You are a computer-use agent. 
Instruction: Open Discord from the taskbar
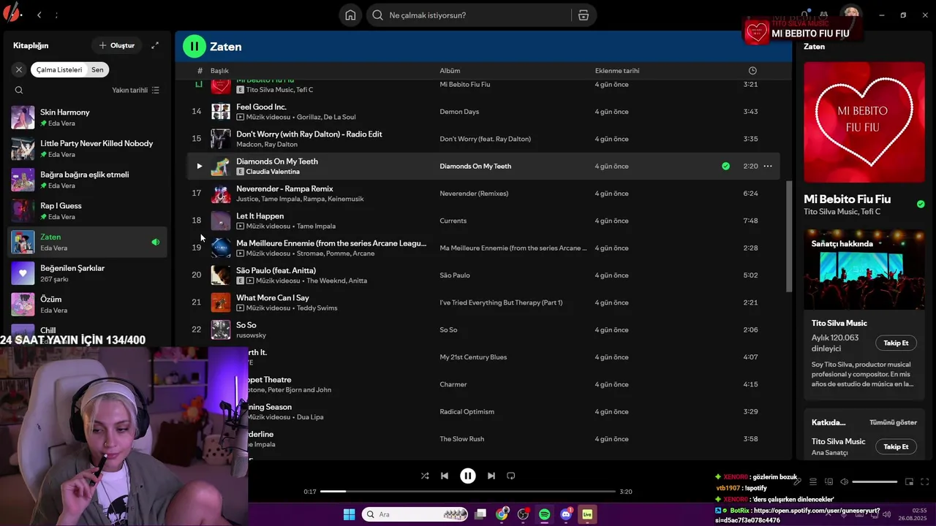coord(566,514)
